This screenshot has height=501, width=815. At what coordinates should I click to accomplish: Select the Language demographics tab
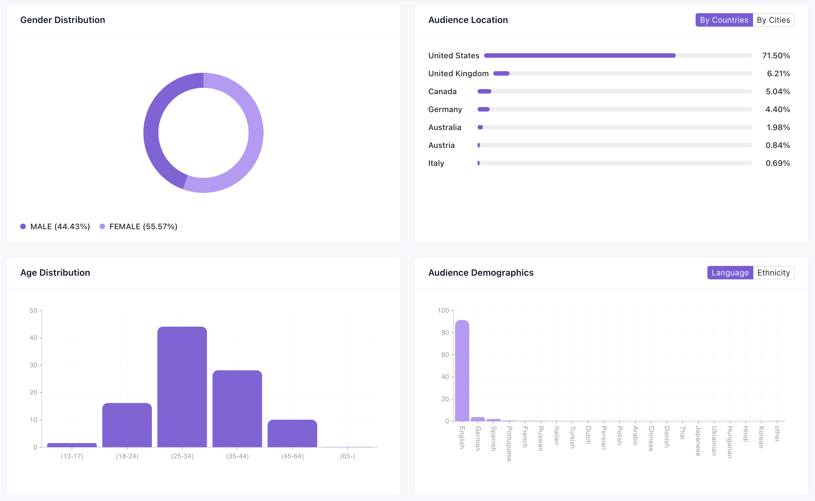[x=730, y=273]
